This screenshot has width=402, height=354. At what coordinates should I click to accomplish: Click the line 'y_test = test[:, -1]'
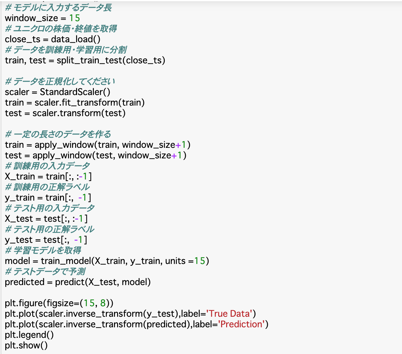pos(46,240)
